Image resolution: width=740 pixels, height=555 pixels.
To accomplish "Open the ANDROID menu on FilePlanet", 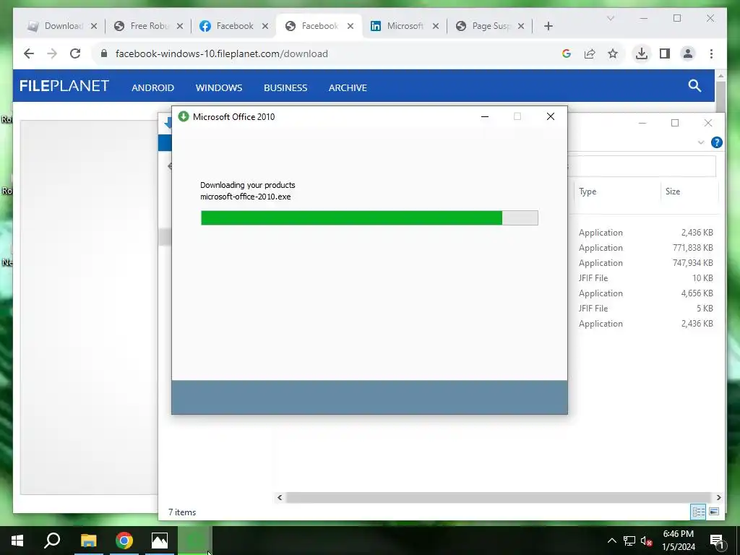I will [x=153, y=87].
